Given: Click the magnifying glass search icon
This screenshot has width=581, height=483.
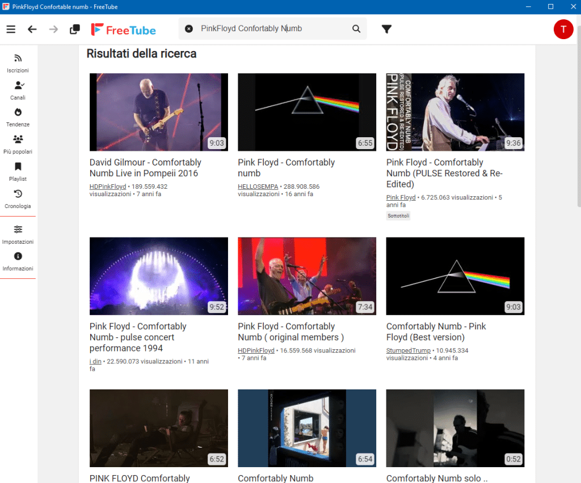Looking at the screenshot, I should click(x=356, y=28).
